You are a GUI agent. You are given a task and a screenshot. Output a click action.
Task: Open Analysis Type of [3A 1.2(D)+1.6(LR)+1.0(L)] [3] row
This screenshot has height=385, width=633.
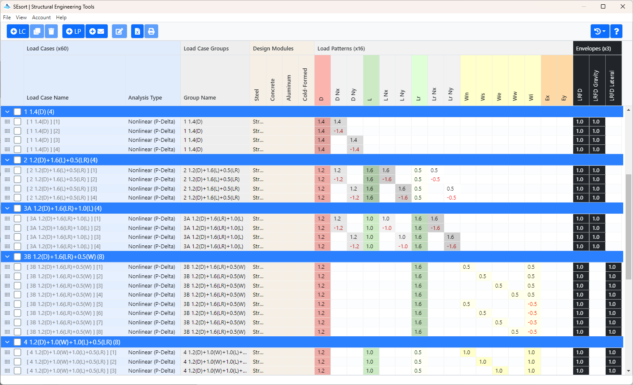(153, 237)
